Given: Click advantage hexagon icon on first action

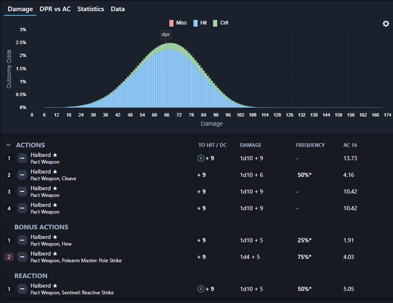Looking at the screenshot, I should click(200, 158).
